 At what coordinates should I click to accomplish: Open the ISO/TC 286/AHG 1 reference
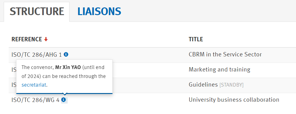click(x=37, y=55)
